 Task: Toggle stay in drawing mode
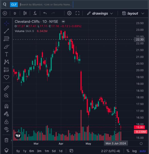pyautogui.click(x=6, y=114)
